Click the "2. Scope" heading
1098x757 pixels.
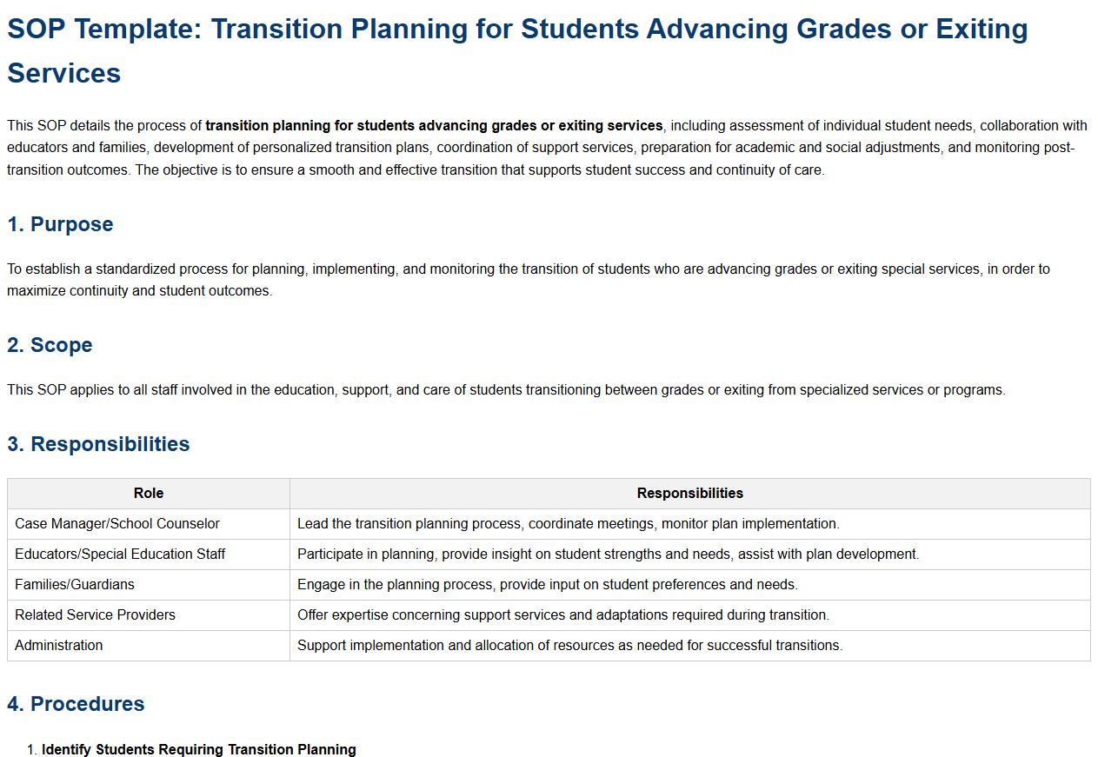50,345
